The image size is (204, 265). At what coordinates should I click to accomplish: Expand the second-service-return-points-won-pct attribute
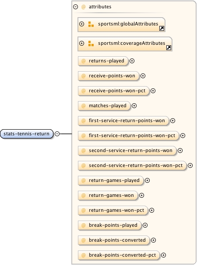pos(190,165)
